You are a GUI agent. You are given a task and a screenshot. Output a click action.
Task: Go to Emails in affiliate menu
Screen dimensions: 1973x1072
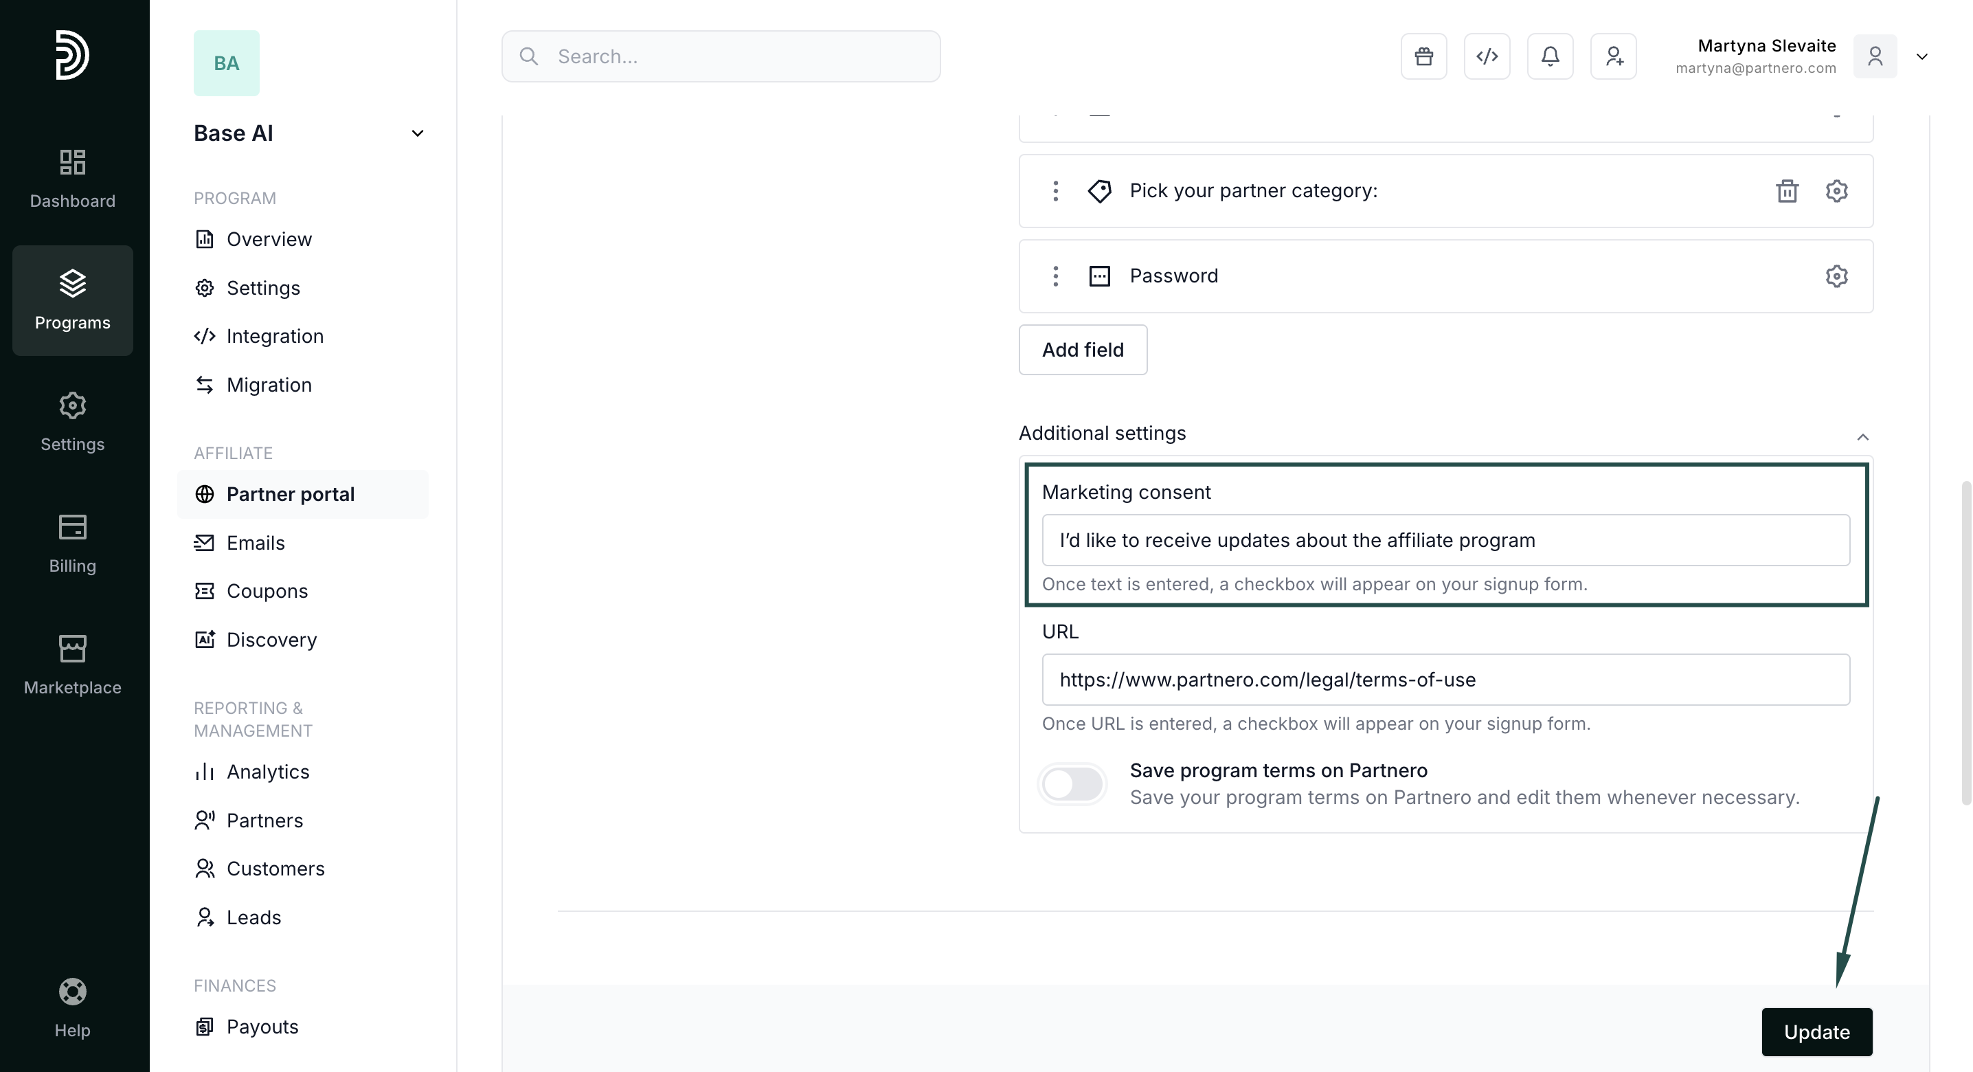(x=255, y=542)
